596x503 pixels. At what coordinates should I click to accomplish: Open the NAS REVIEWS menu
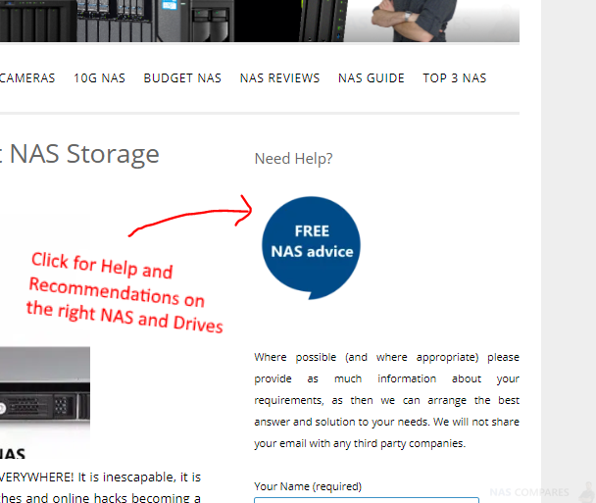(279, 78)
